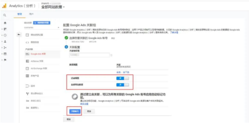
Task: Toggle the 全部网站数据 link switch
Action: tap(123, 85)
